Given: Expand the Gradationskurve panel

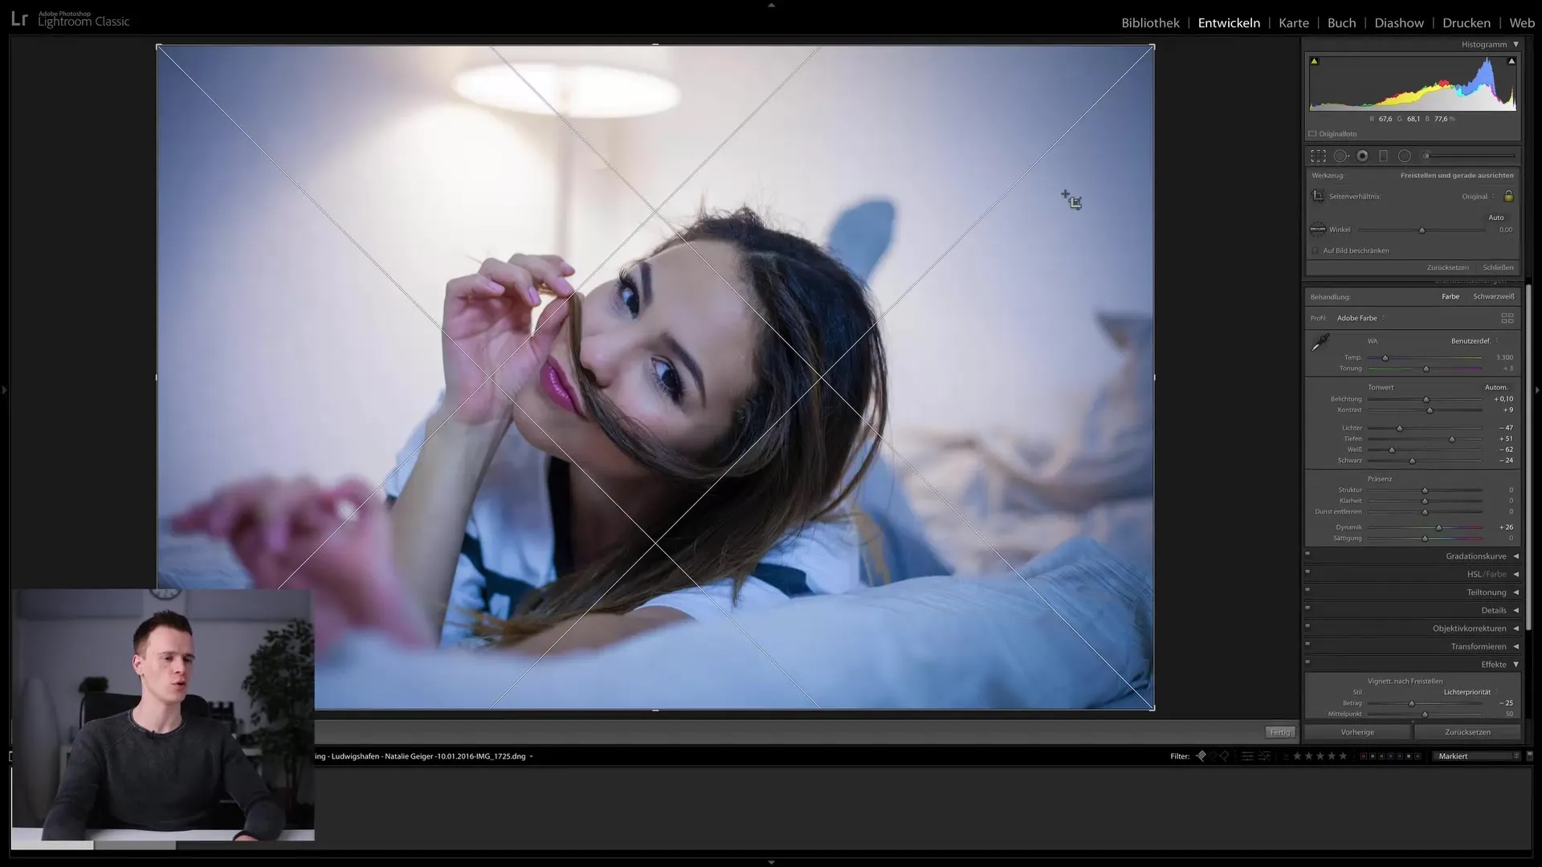Looking at the screenshot, I should point(1515,556).
